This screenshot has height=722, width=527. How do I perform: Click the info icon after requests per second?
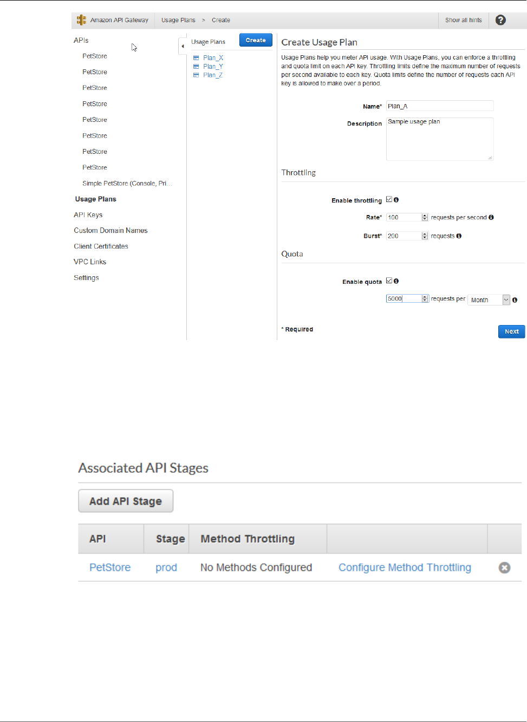(491, 217)
